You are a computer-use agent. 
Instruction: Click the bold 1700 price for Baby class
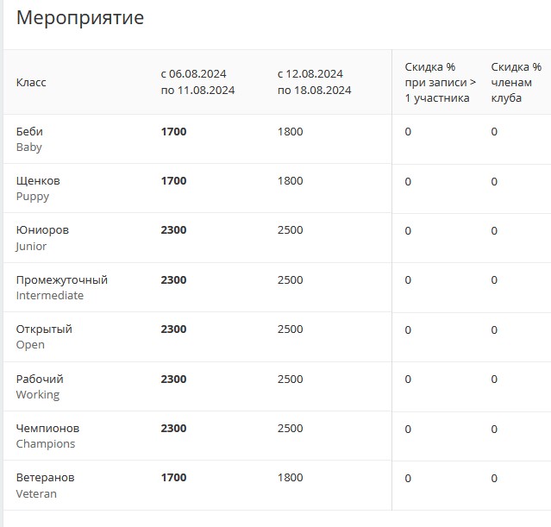click(x=173, y=132)
